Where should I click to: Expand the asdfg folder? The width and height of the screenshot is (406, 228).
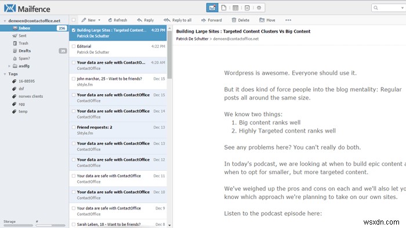[x=9, y=66]
